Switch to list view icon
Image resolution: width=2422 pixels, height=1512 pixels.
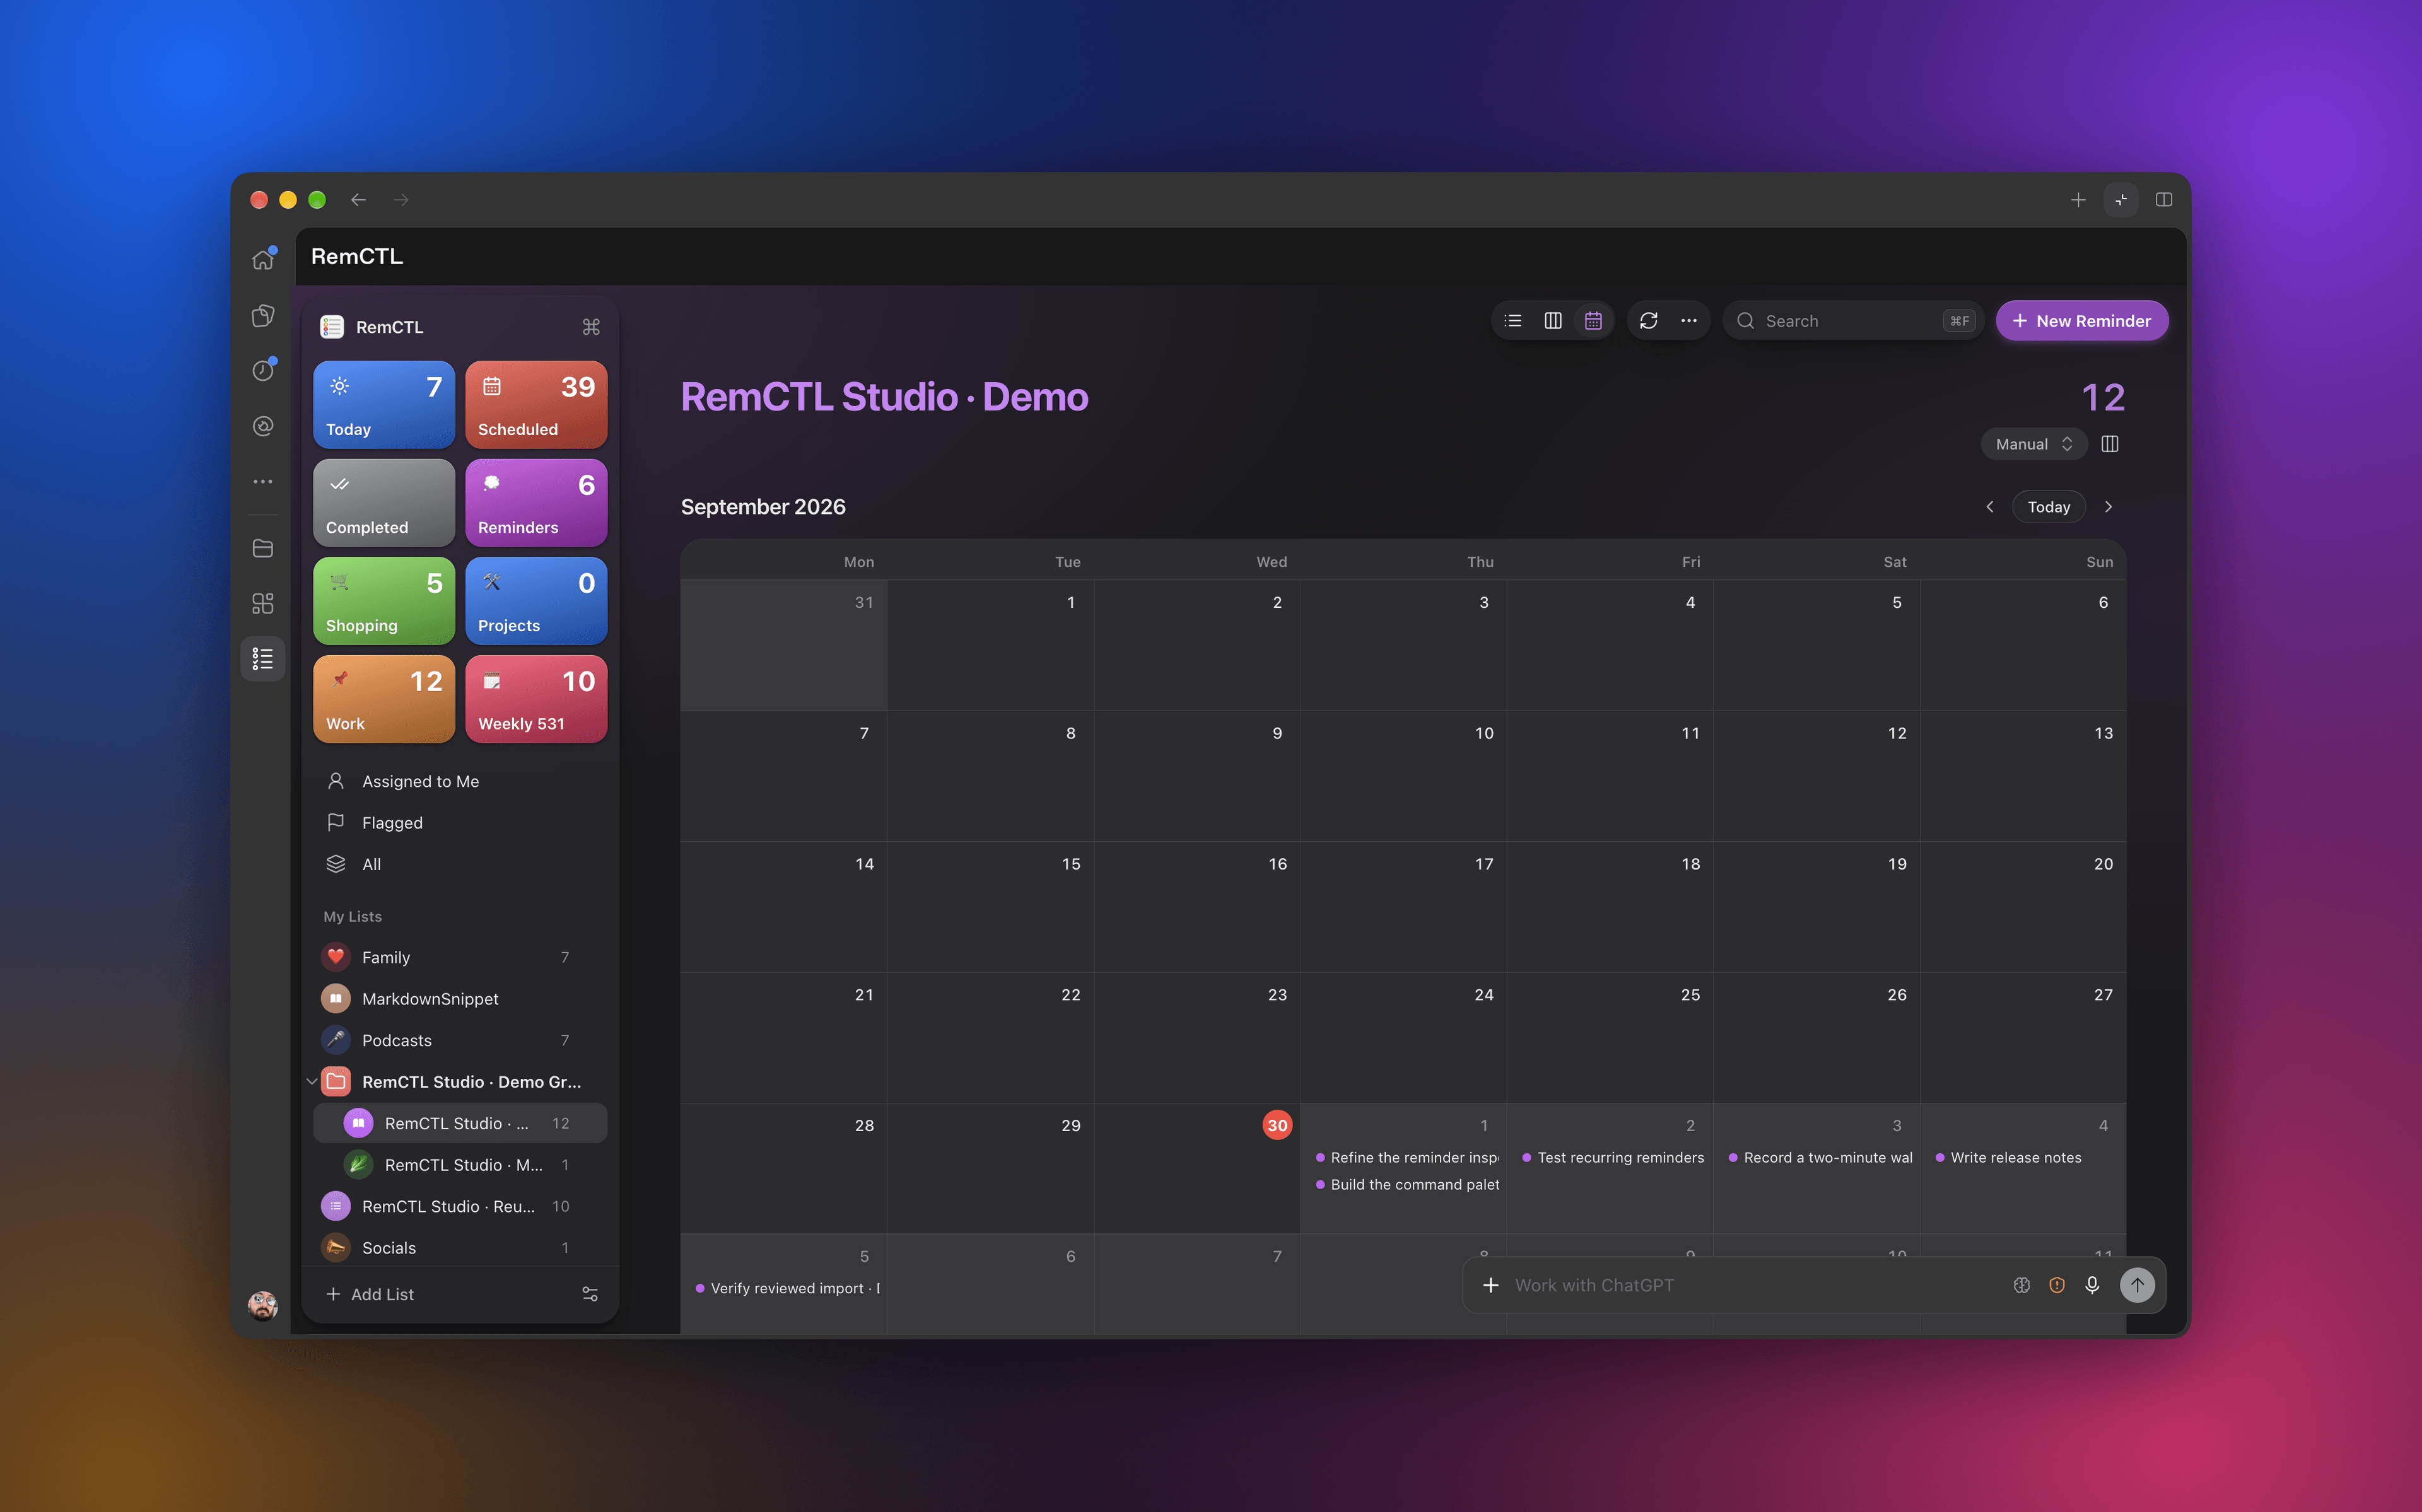1512,321
